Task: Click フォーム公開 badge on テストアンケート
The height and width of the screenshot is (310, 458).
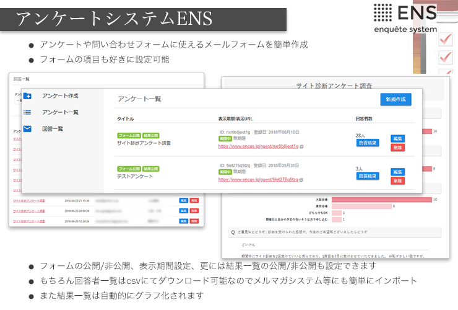Action: pyautogui.click(x=129, y=169)
